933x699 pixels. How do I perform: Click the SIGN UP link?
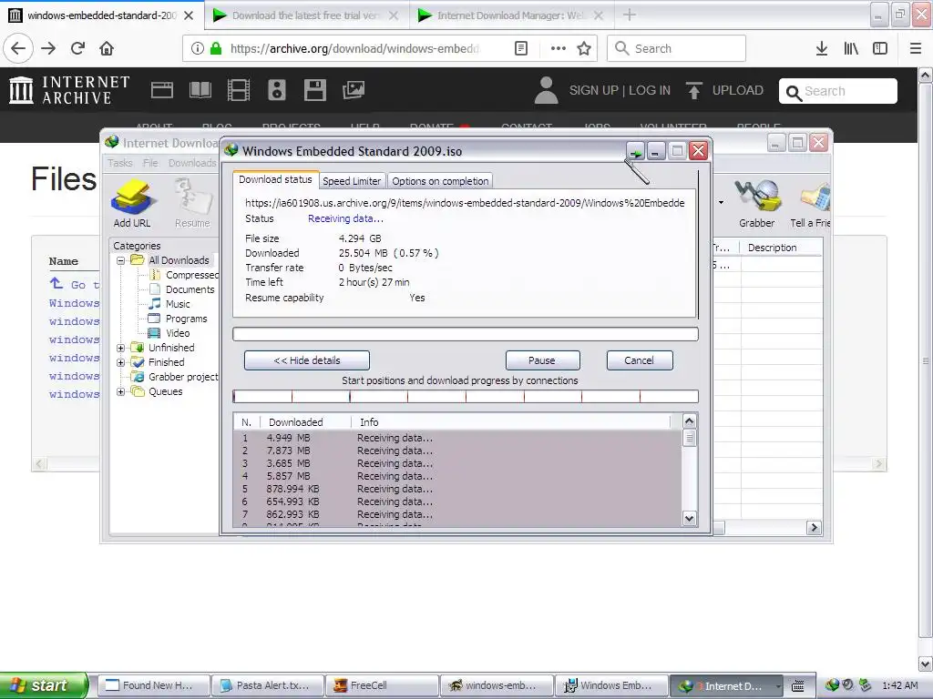click(x=594, y=90)
